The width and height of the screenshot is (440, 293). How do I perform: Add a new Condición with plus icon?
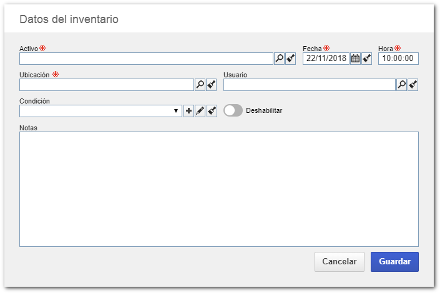pos(188,111)
